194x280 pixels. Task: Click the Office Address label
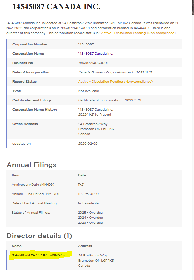[25, 124]
